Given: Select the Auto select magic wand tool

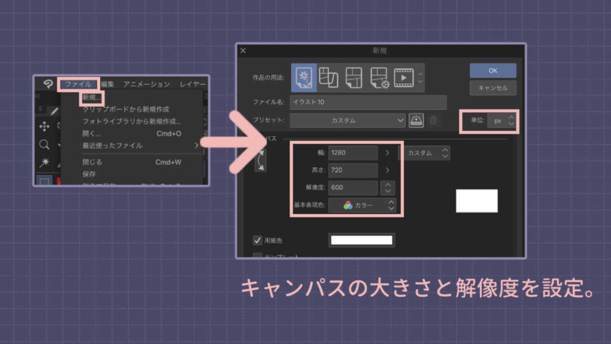Looking at the screenshot, I should coord(44,162).
